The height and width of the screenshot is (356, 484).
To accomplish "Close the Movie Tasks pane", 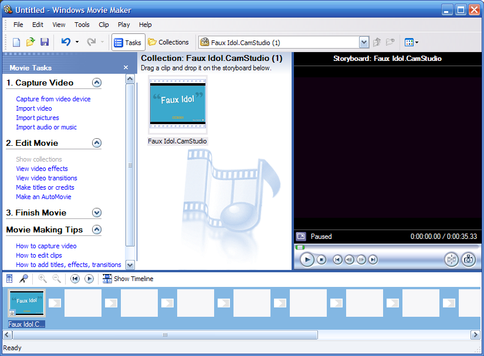I will coord(126,67).
